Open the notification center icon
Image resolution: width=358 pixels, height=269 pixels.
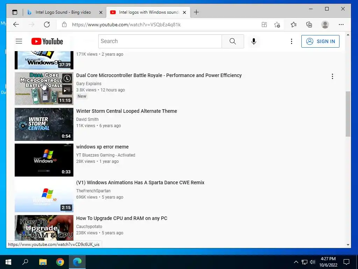pos(346,262)
